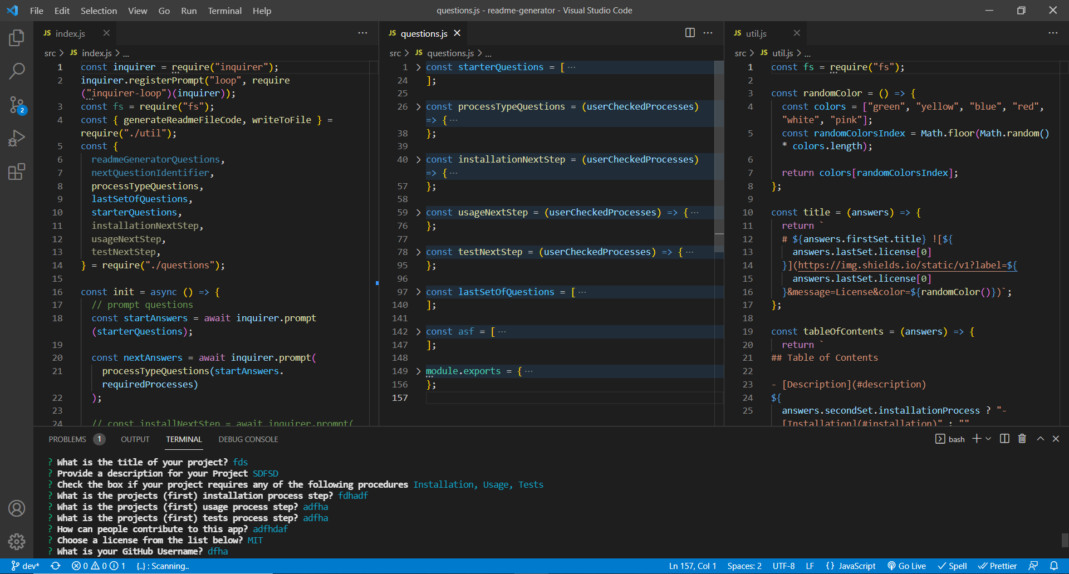Screen dimensions: 1069x574
Task: Split the terminal panel
Action: (1004, 439)
